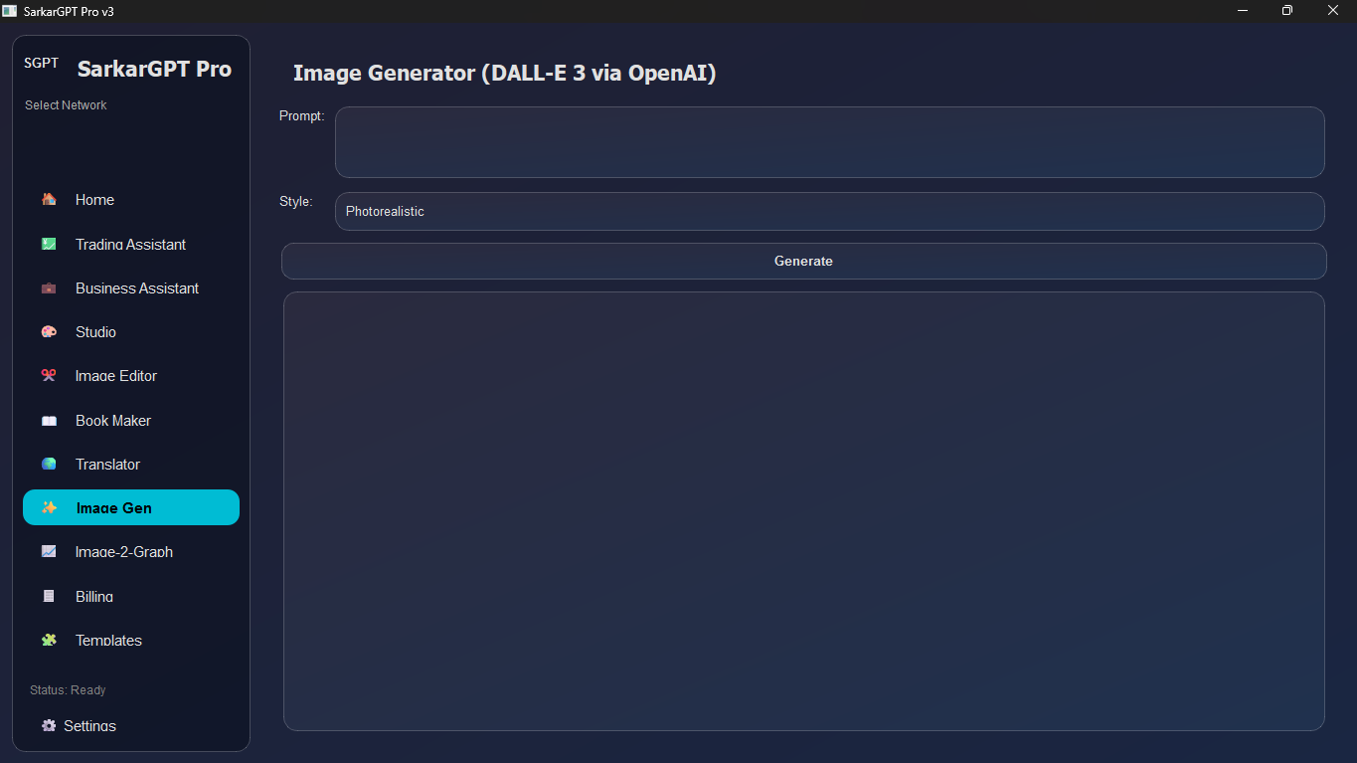Select the Image Gen menu item
Viewport: 1357px width, 763px height.
[131, 507]
